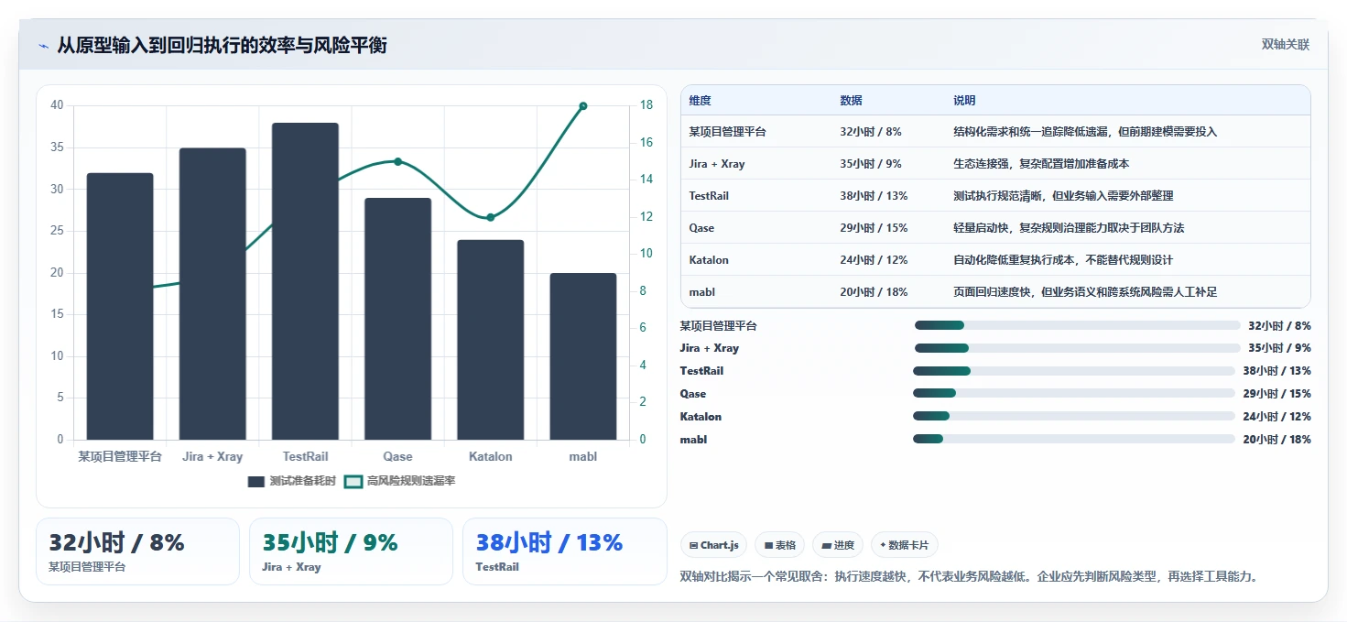The image size is (1347, 622).
Task: Click the mabl progress bar
Action: tap(1074, 439)
